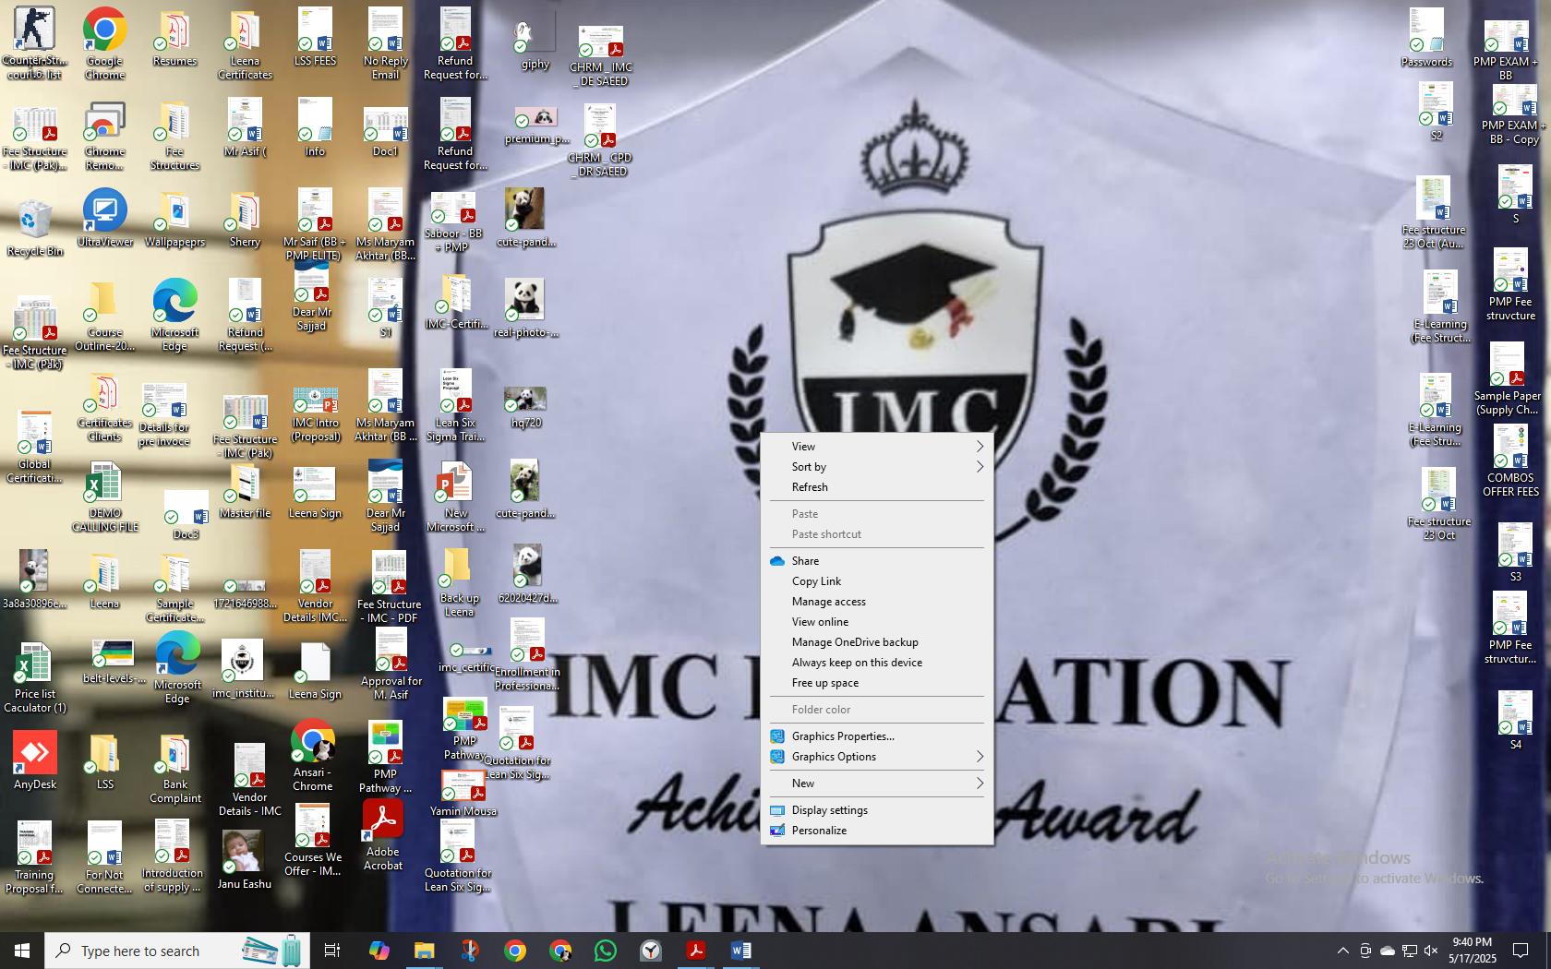Open the clock app on the taskbar
The image size is (1551, 969).
coord(651,951)
